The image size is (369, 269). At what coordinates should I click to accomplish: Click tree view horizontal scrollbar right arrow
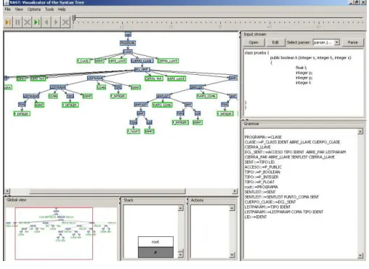235,191
